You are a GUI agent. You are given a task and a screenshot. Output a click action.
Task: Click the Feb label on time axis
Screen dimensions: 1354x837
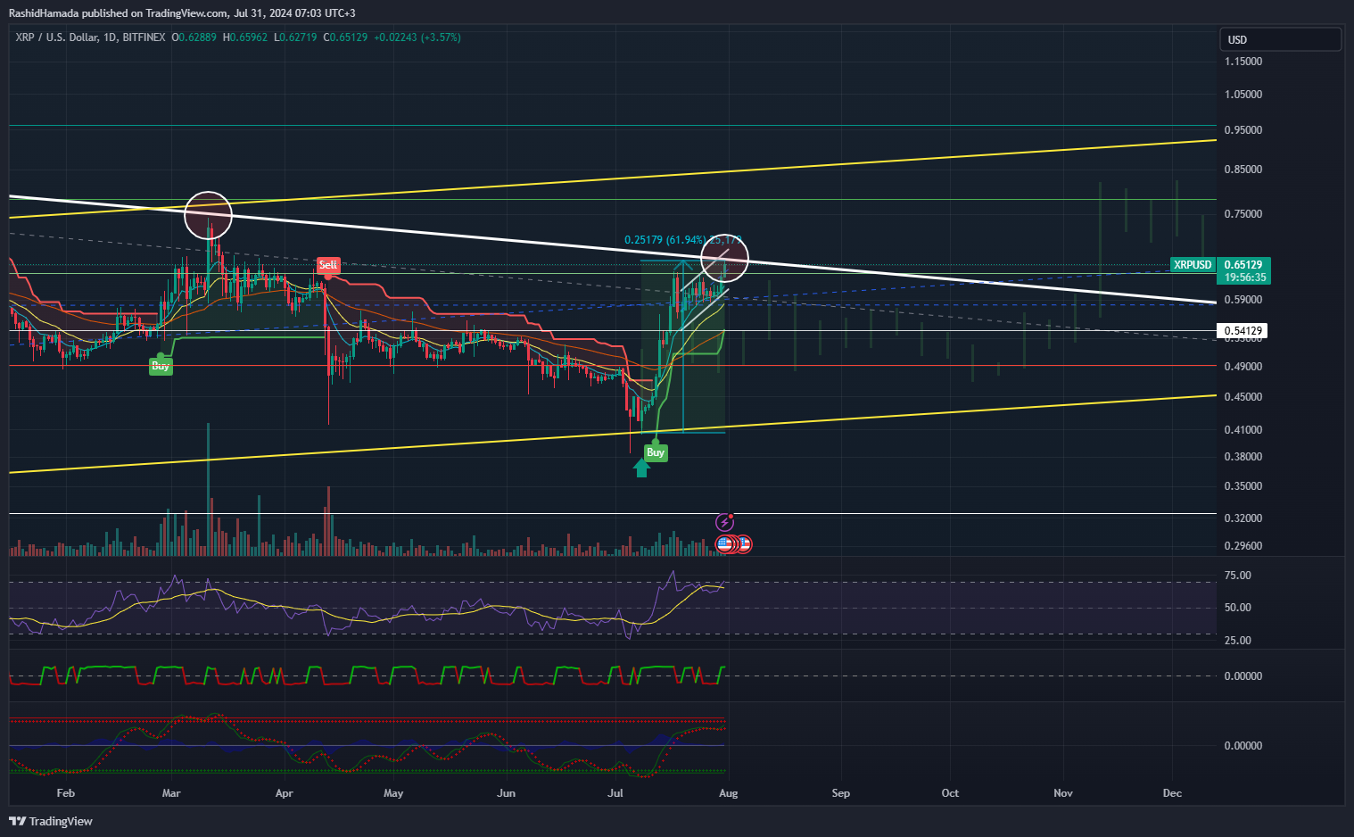(65, 793)
